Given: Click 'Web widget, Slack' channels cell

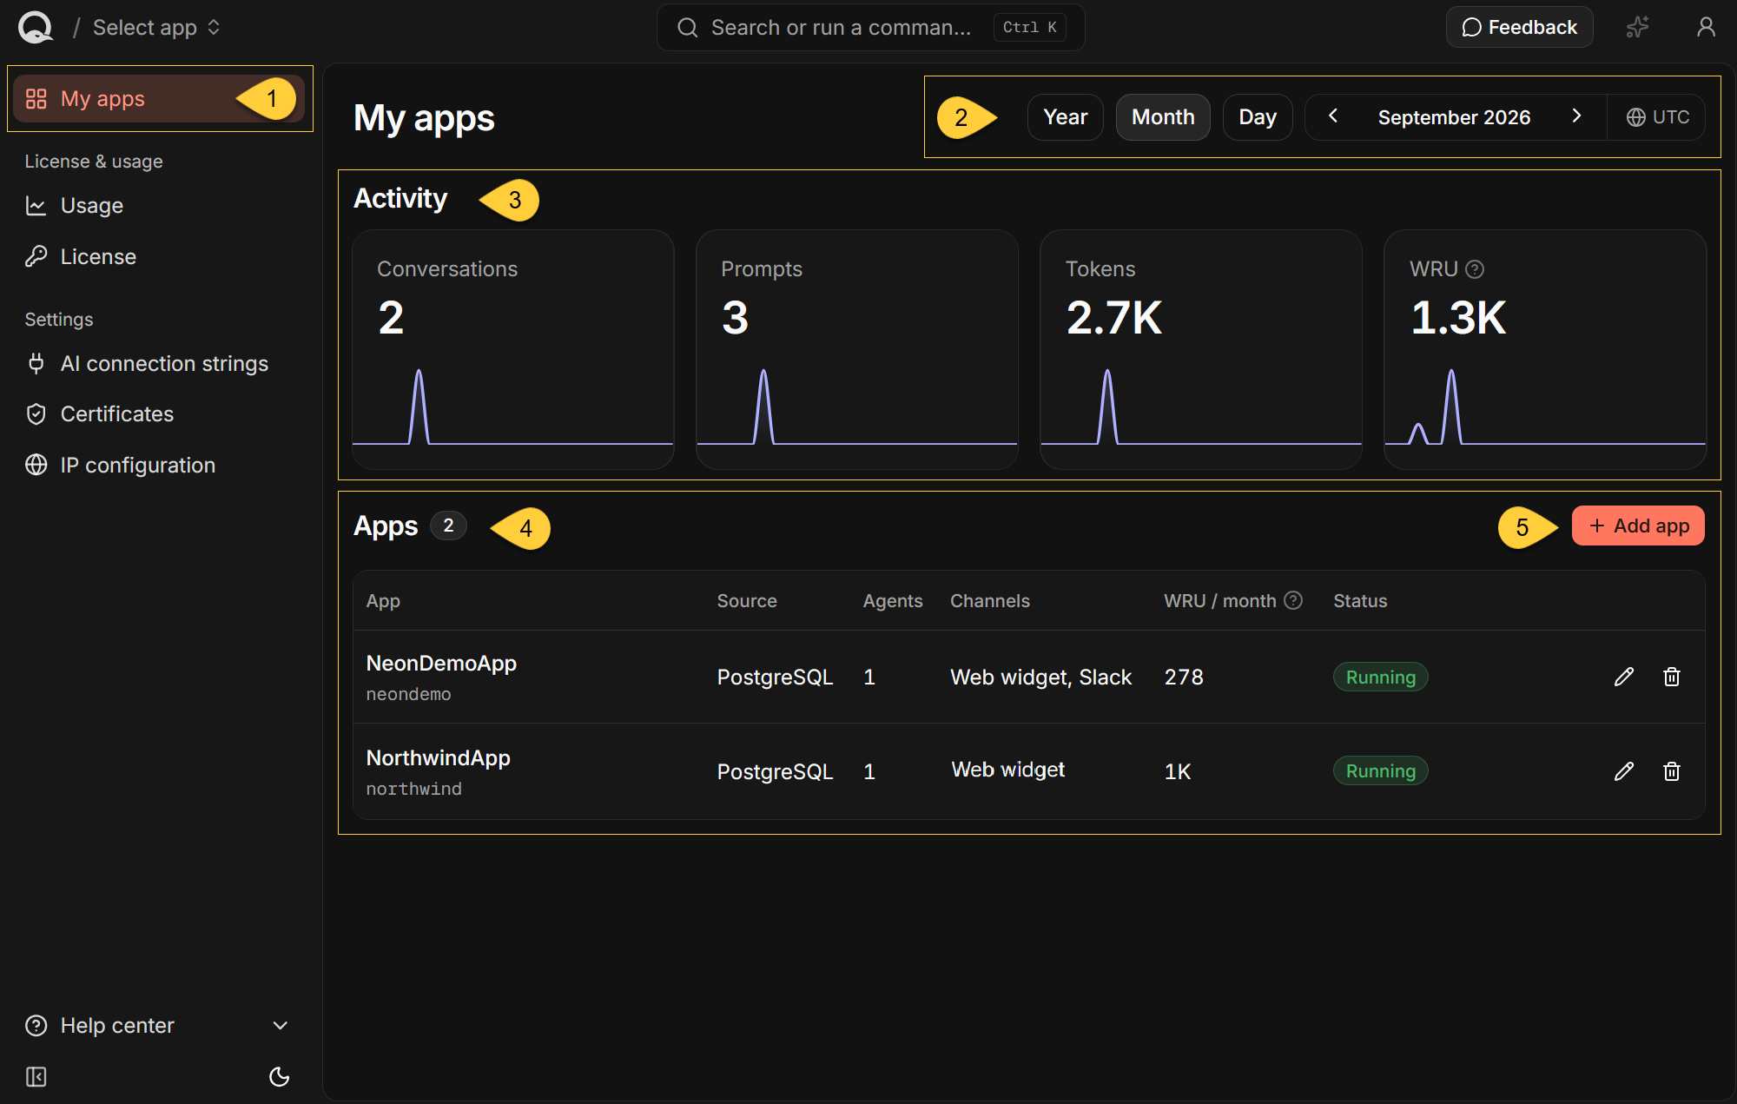Looking at the screenshot, I should (x=1040, y=678).
